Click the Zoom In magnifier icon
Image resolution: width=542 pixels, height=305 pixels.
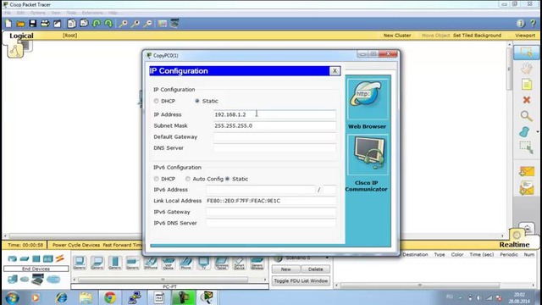pyautogui.click(x=123, y=24)
